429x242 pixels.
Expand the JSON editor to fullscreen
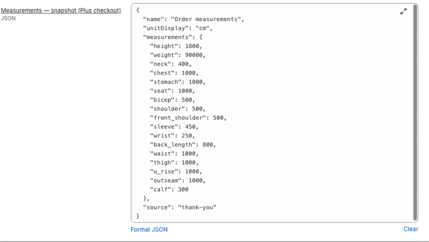[403, 11]
